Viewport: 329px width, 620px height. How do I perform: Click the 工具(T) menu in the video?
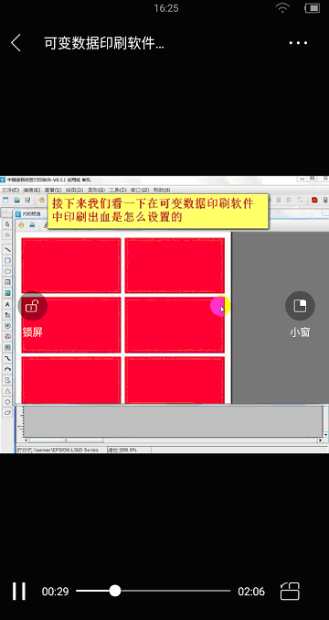click(x=118, y=190)
